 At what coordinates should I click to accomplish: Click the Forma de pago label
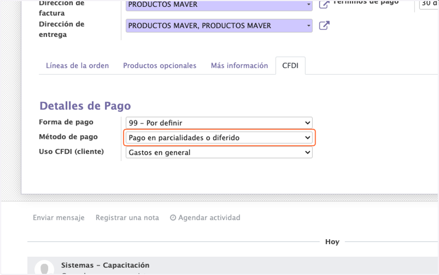(66, 122)
